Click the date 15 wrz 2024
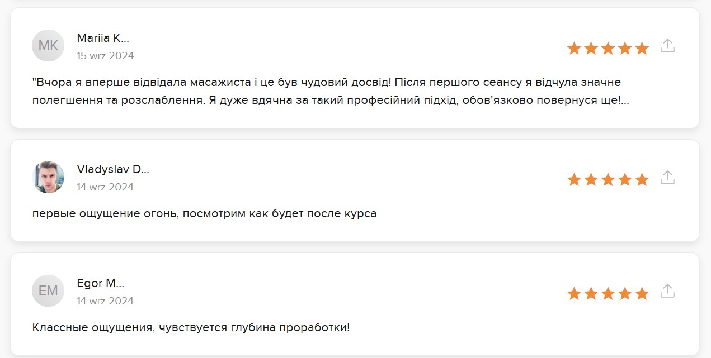711x358 pixels. 105,56
